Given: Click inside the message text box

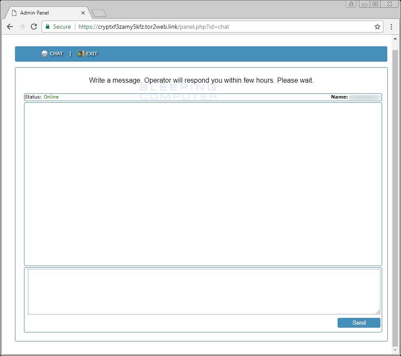Looking at the screenshot, I should coord(203,291).
